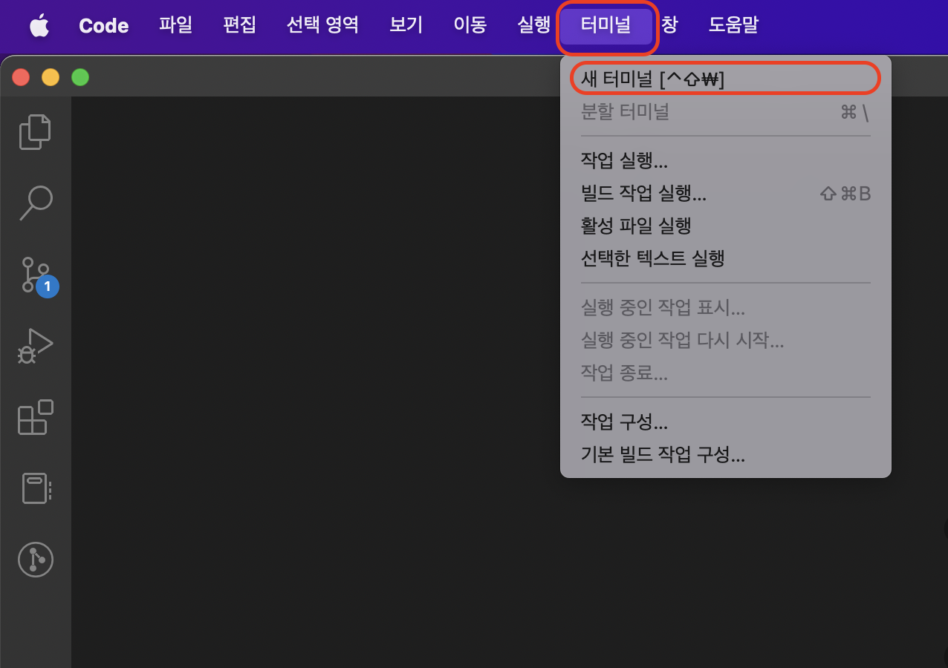948x668 pixels.
Task: Select 작업 종료... entry
Action: click(725, 373)
